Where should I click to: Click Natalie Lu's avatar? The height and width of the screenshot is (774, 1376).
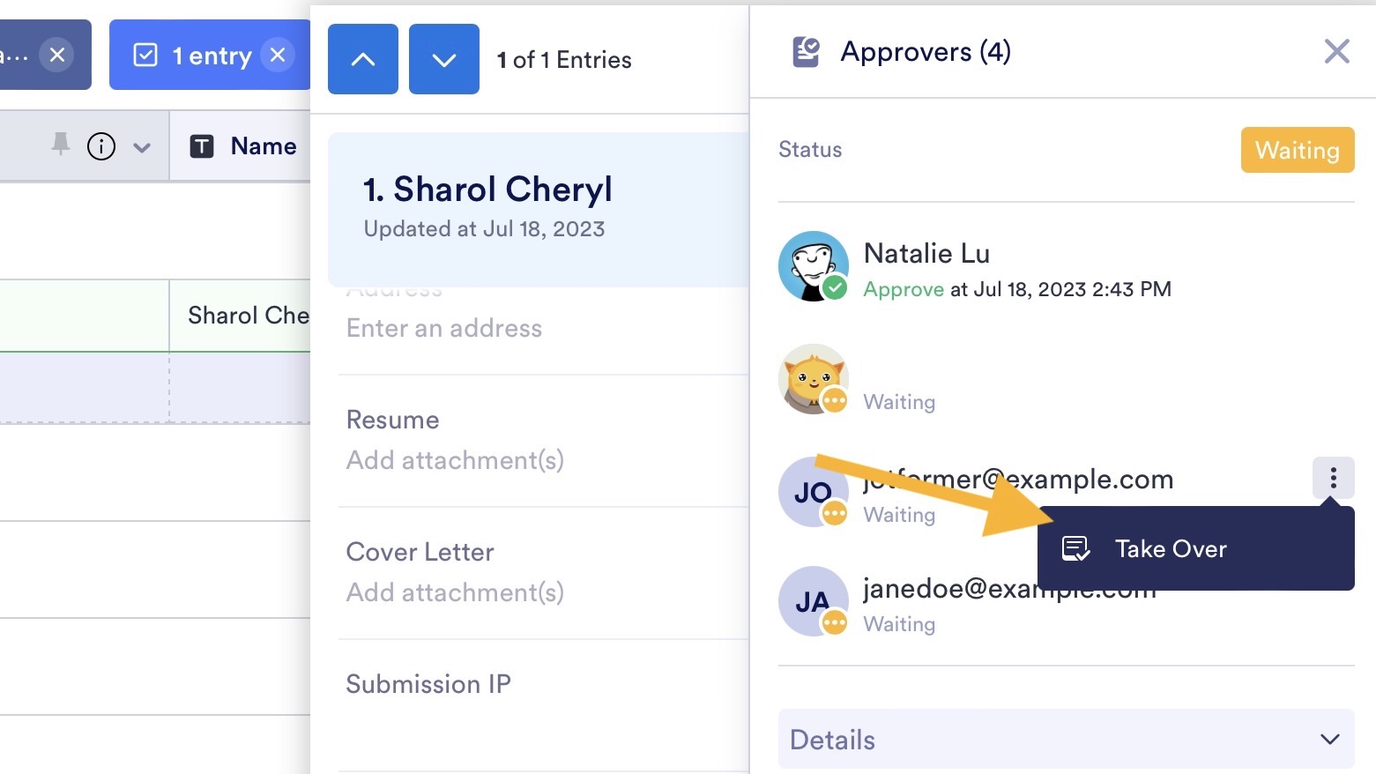(813, 266)
